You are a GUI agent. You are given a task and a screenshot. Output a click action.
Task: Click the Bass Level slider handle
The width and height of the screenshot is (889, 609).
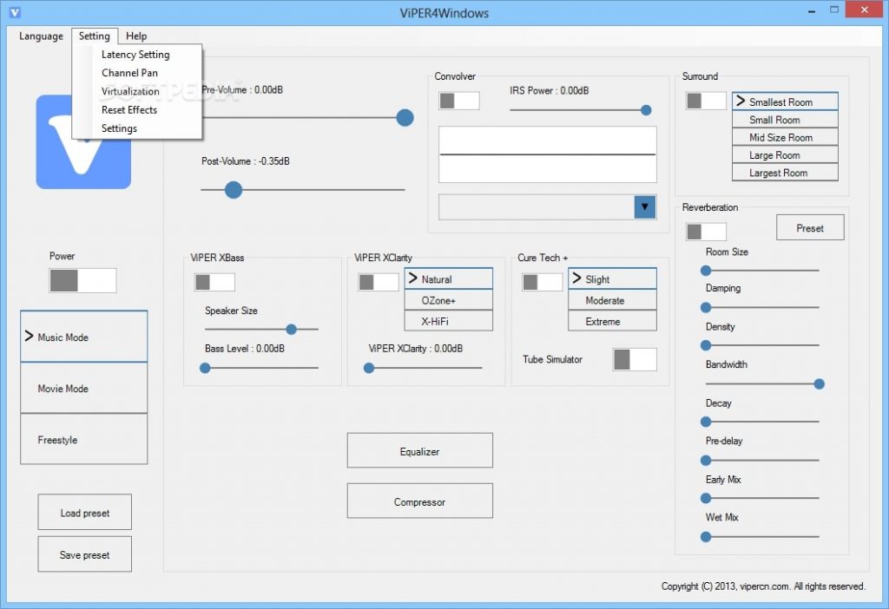[205, 368]
